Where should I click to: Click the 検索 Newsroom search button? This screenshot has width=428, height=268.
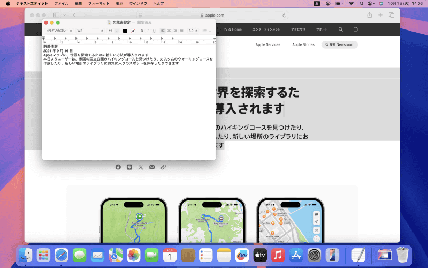pyautogui.click(x=340, y=44)
